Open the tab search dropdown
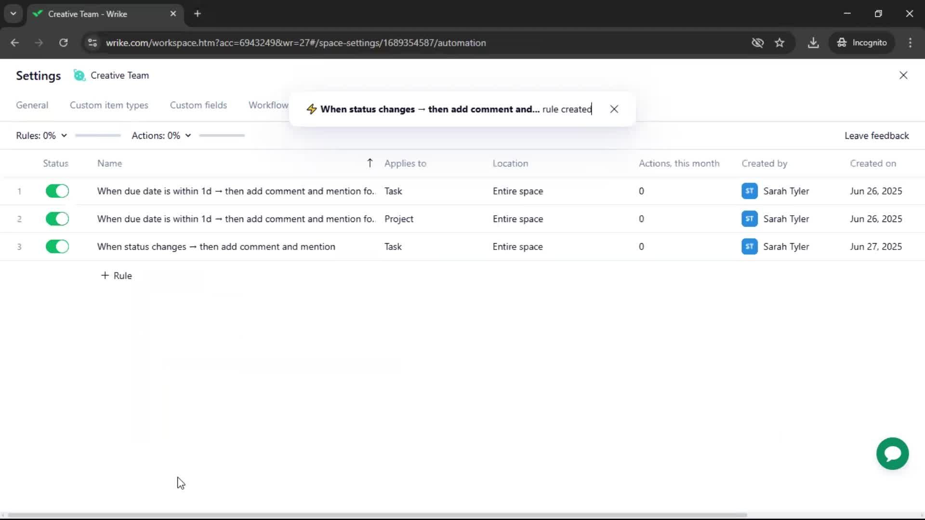This screenshot has width=925, height=520. (x=13, y=14)
